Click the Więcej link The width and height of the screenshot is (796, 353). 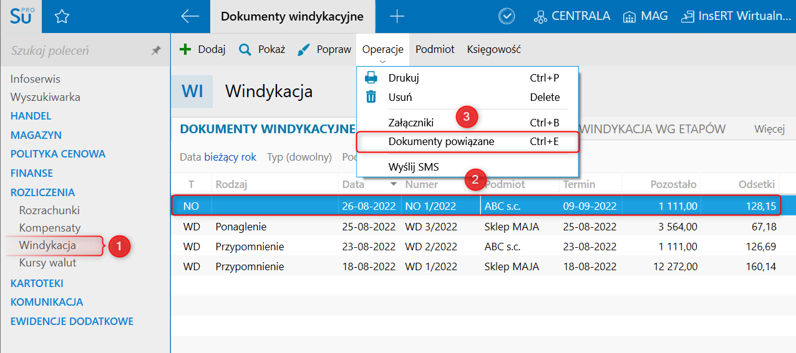(x=769, y=129)
